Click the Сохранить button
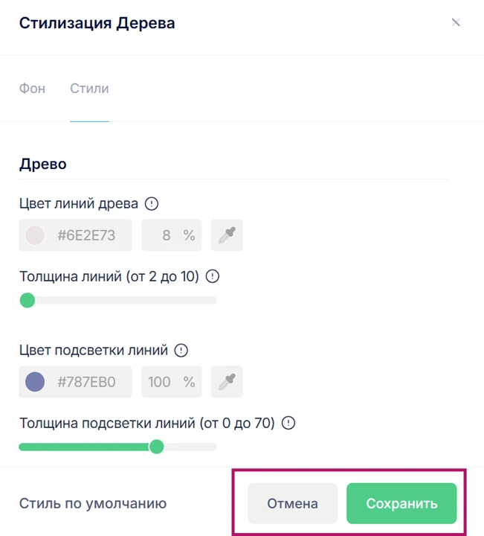 [401, 503]
